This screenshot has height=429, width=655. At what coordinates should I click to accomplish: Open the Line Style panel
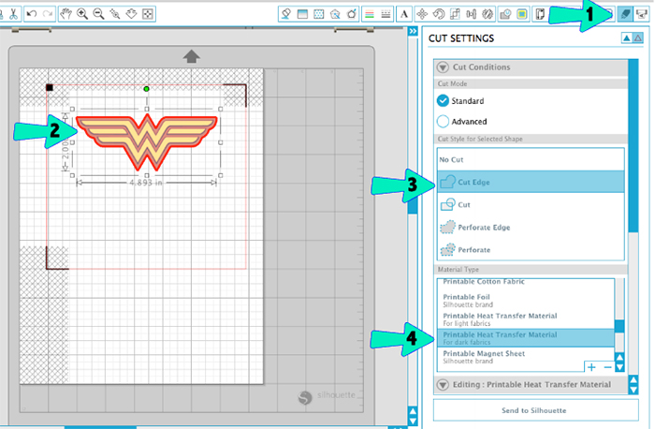coord(386,14)
